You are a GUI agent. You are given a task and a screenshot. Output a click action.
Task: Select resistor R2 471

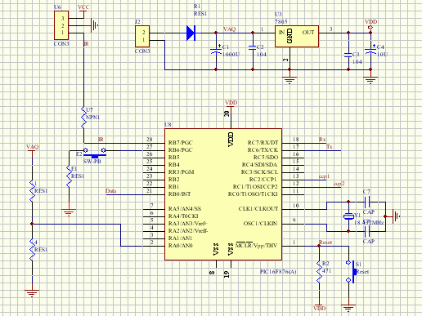tap(319, 271)
